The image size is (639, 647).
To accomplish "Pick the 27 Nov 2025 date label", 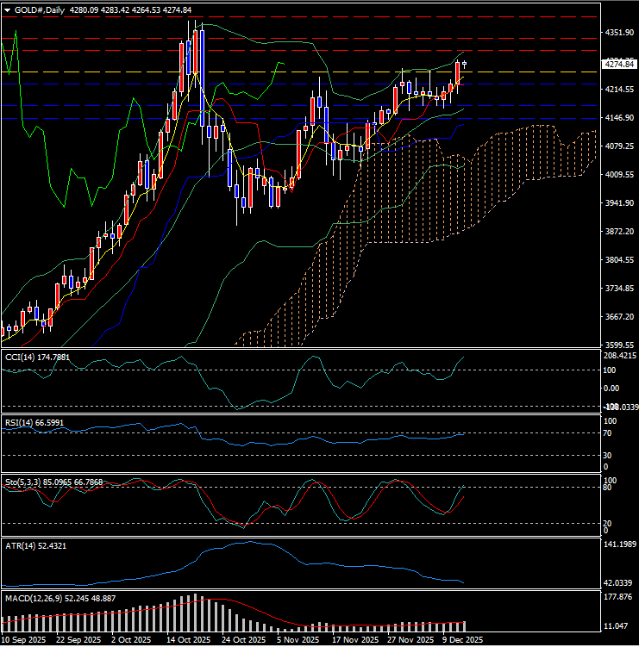I will [x=409, y=640].
